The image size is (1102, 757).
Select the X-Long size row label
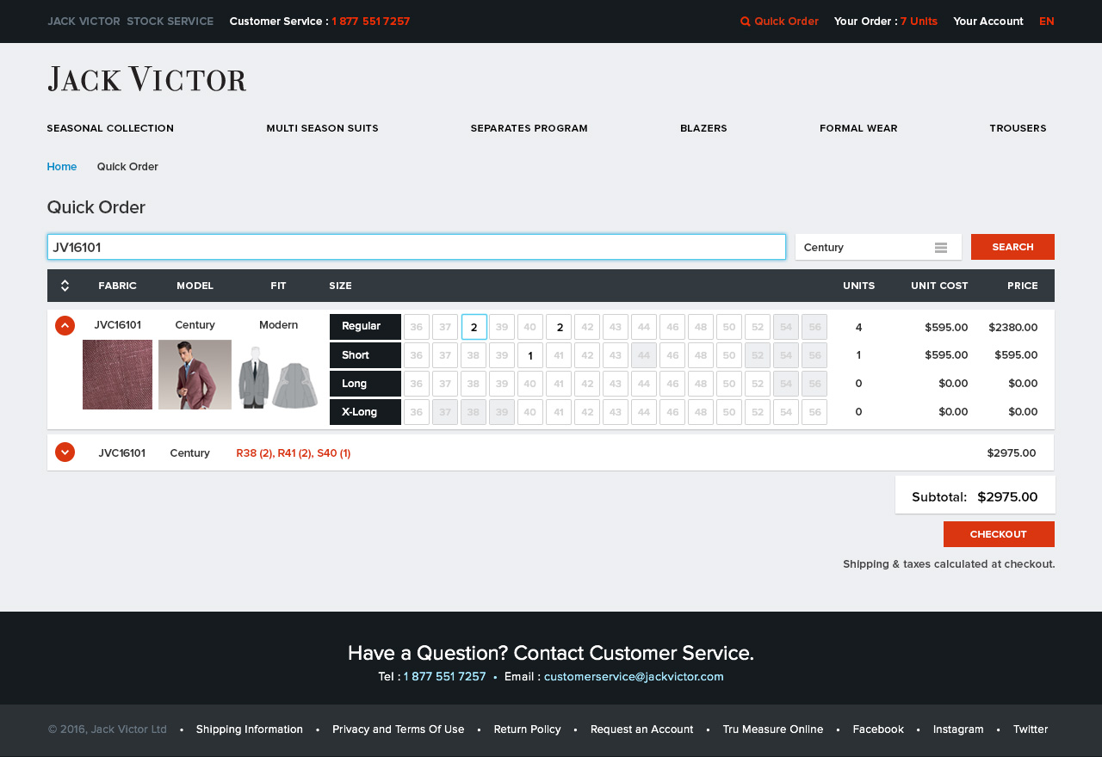coord(365,411)
